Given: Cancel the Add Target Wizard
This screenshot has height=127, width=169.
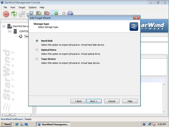Looking at the screenshot, I should pos(112,101).
